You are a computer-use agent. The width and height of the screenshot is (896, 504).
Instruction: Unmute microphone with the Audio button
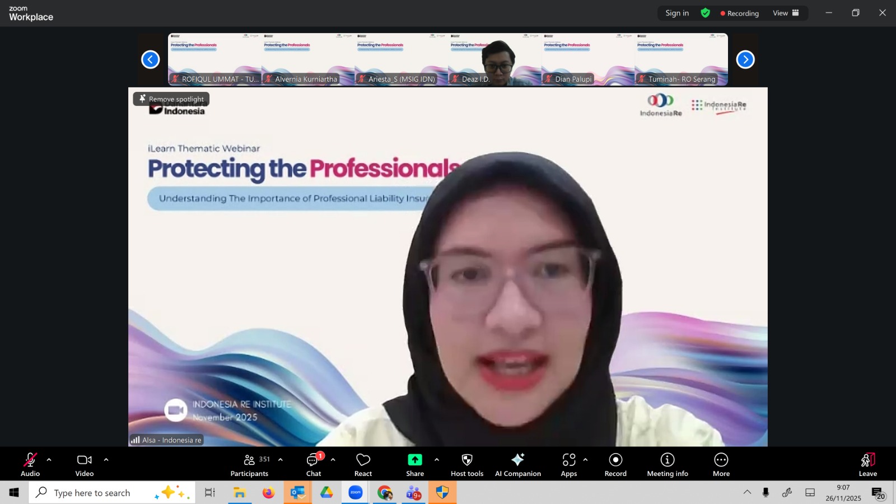pos(30,465)
